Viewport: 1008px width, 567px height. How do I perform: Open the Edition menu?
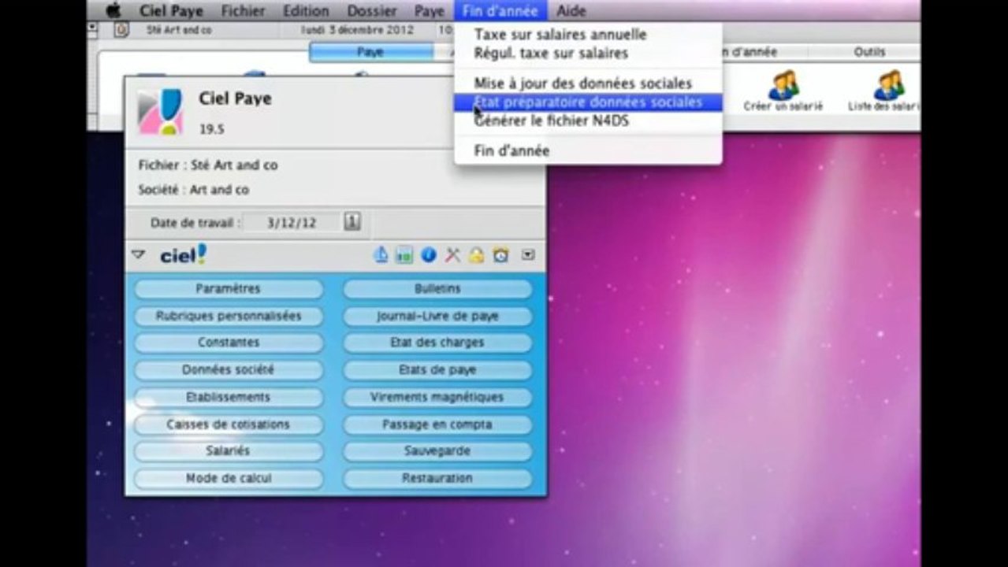306,11
